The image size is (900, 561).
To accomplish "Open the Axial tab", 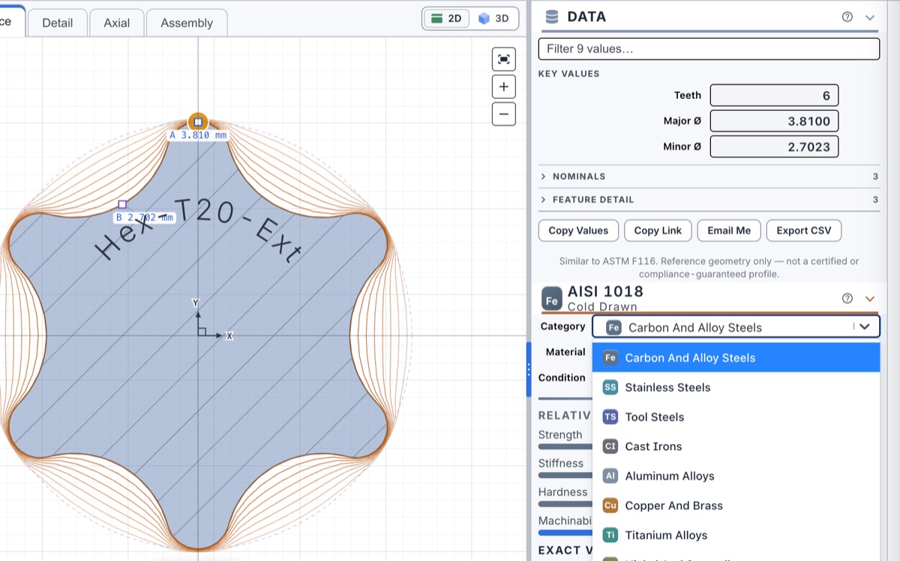I will click(117, 22).
